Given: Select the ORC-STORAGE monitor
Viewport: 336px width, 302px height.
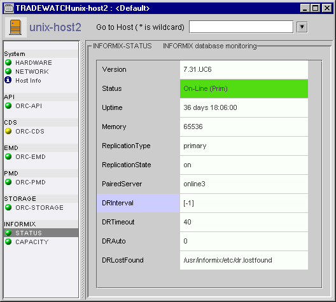Looking at the screenshot, I should coord(39,208).
